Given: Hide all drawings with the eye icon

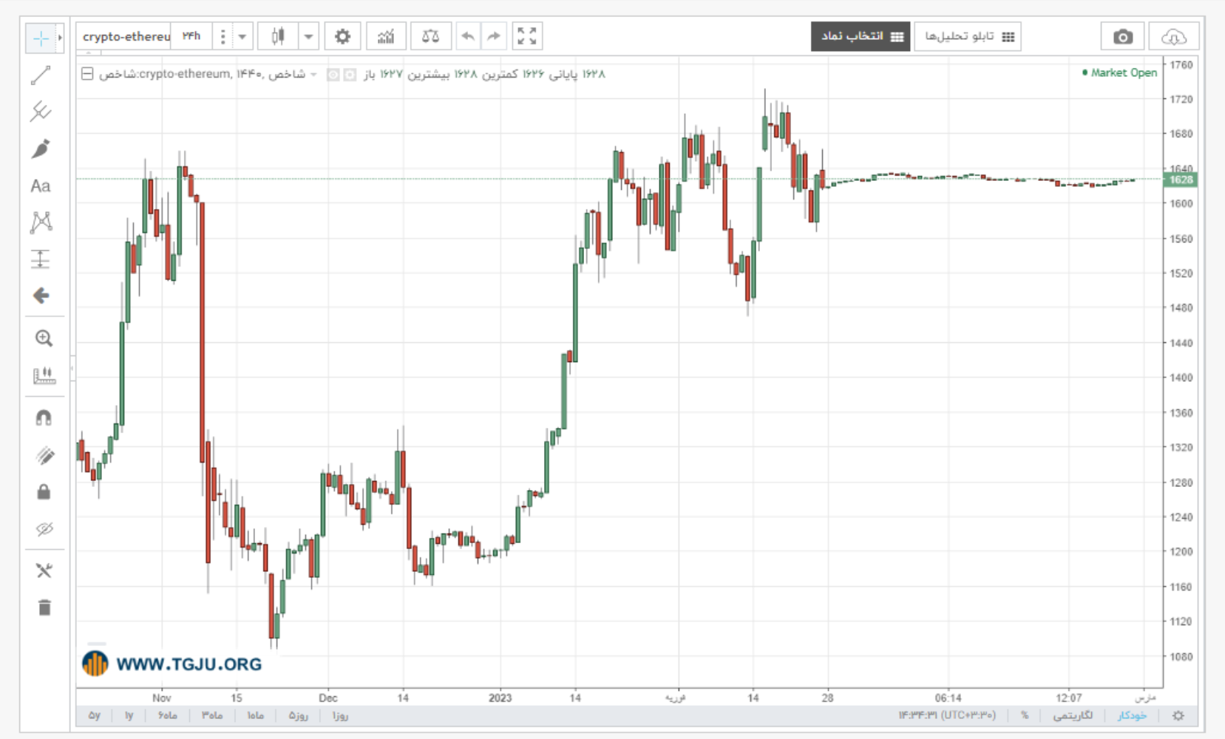Looking at the screenshot, I should pyautogui.click(x=44, y=529).
